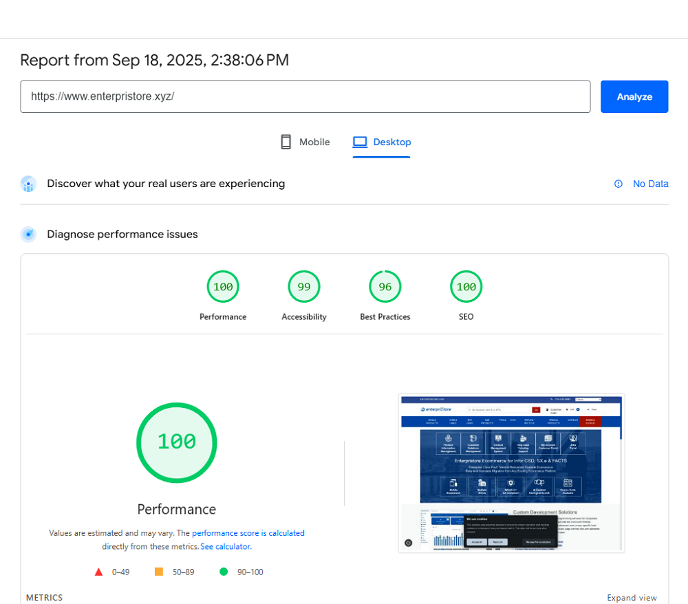
Task: Switch to the Mobile tab
Action: [x=305, y=142]
